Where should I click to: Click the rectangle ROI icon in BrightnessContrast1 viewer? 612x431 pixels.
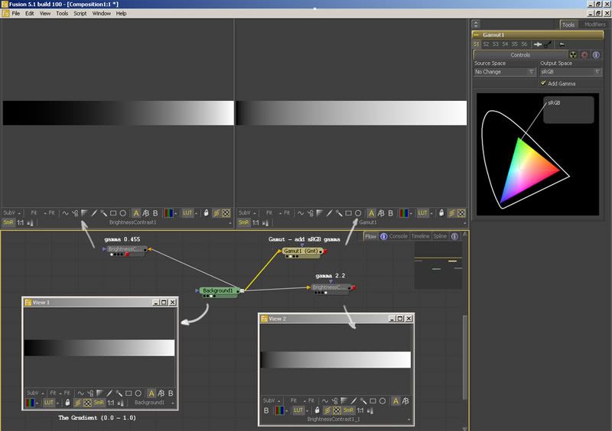[113, 213]
